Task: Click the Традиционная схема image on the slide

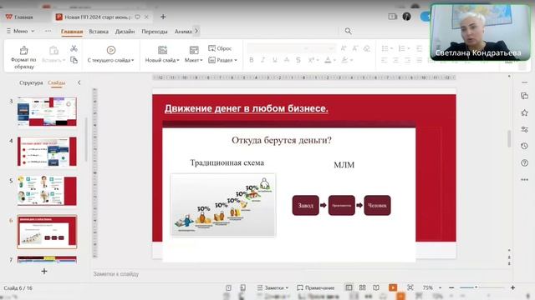Action: 223,205
